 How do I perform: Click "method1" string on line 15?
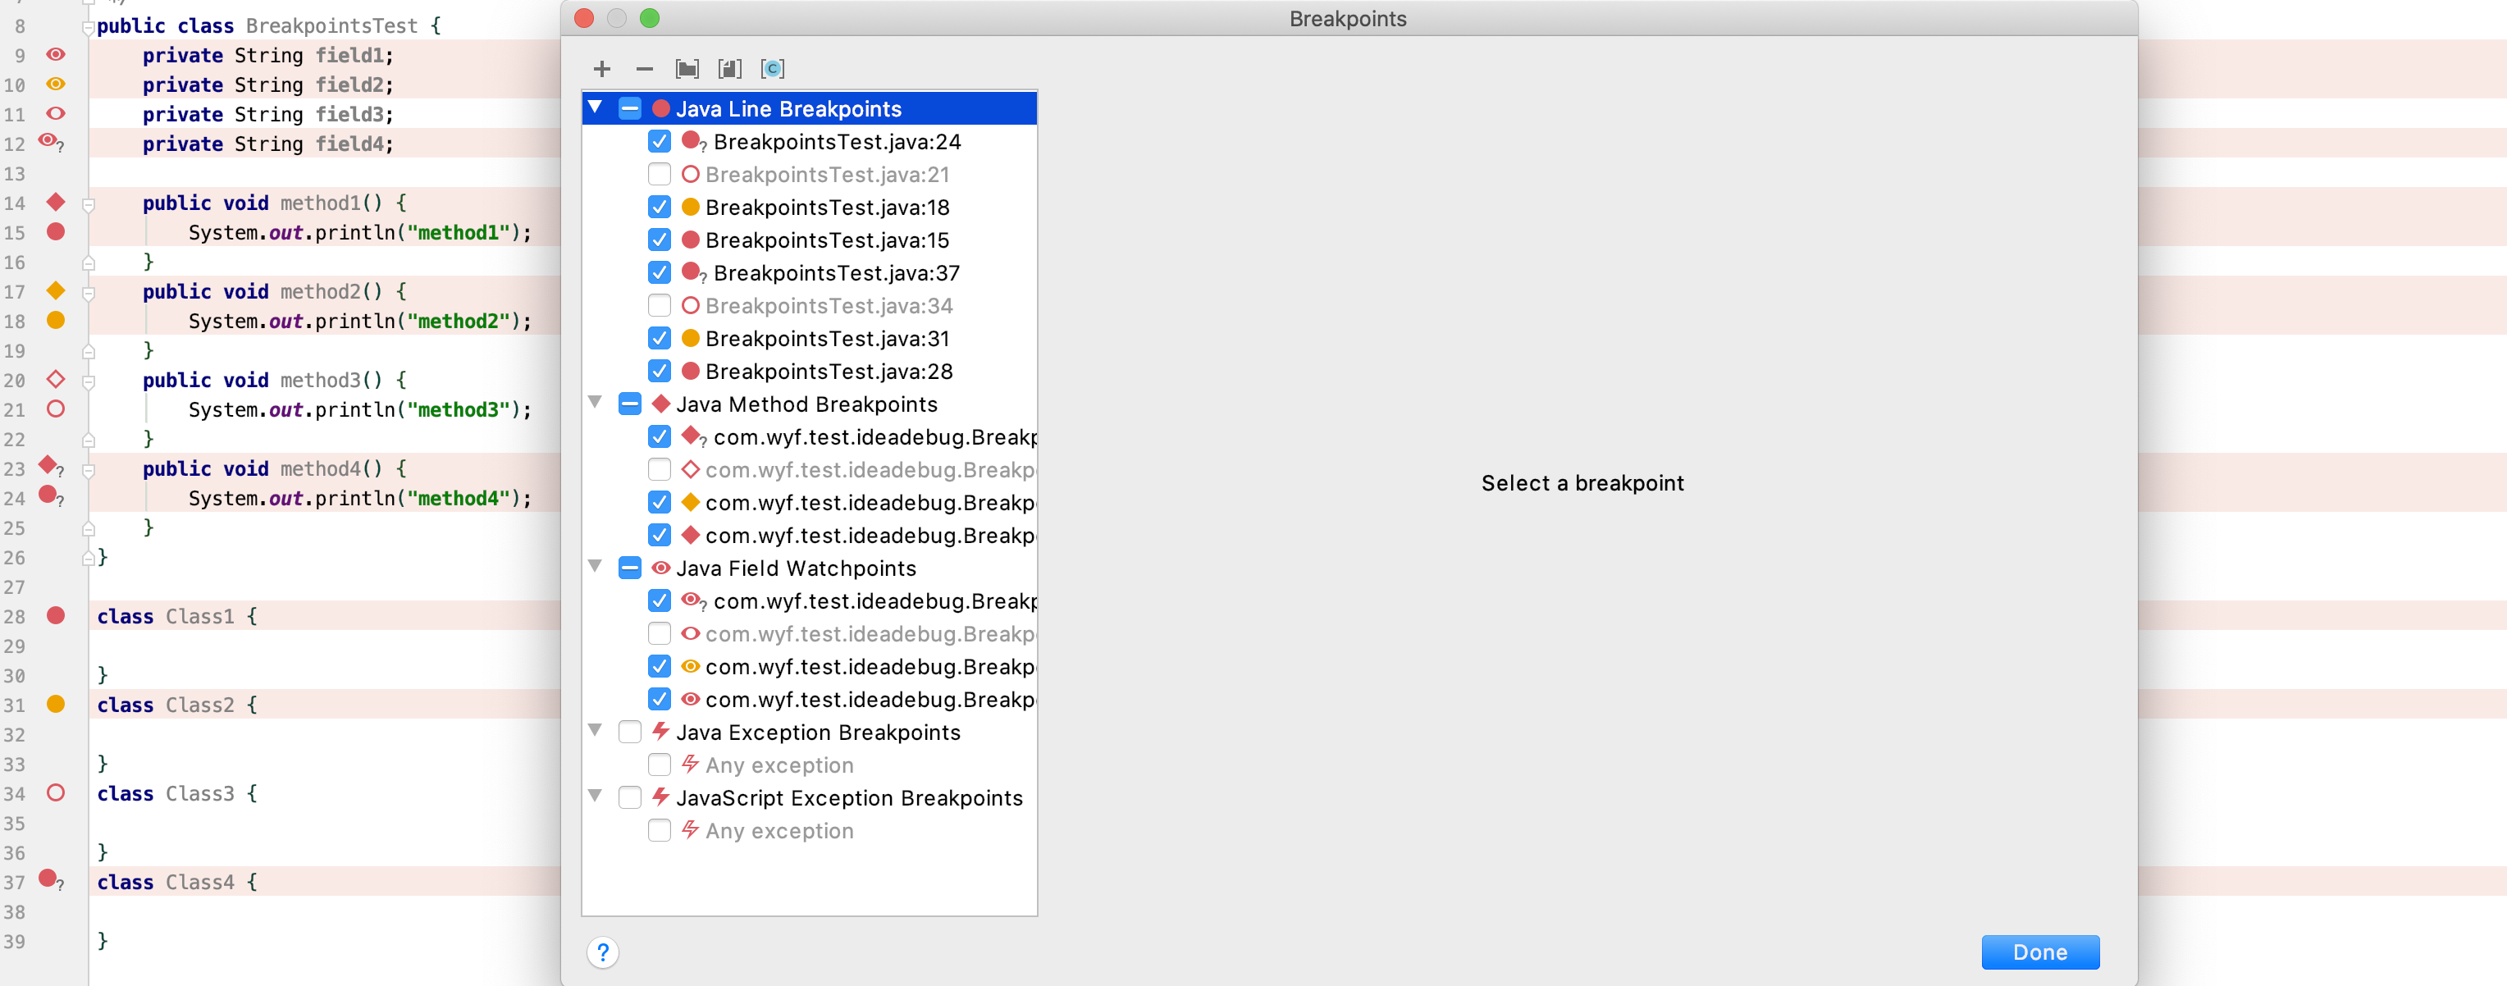click(459, 231)
